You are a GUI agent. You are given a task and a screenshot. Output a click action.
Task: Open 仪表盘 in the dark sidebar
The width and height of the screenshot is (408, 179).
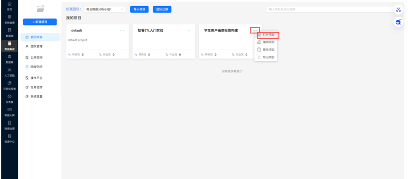click(x=9, y=99)
